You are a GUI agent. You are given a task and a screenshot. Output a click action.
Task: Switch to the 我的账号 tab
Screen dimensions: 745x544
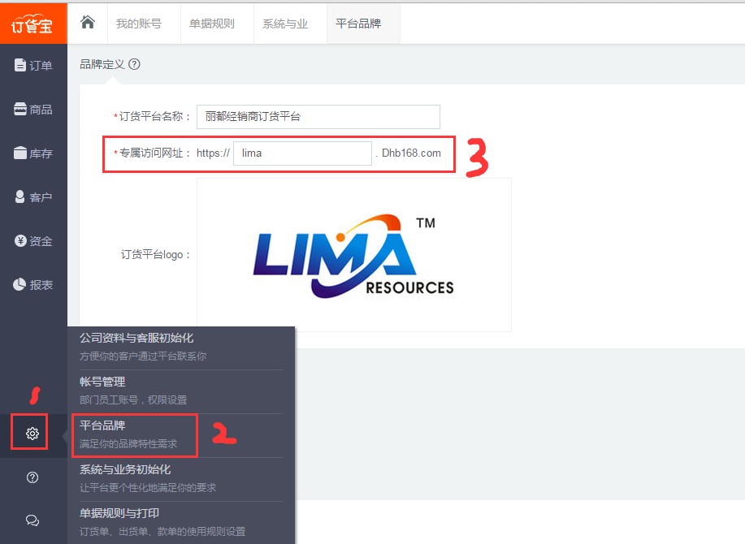click(x=138, y=24)
